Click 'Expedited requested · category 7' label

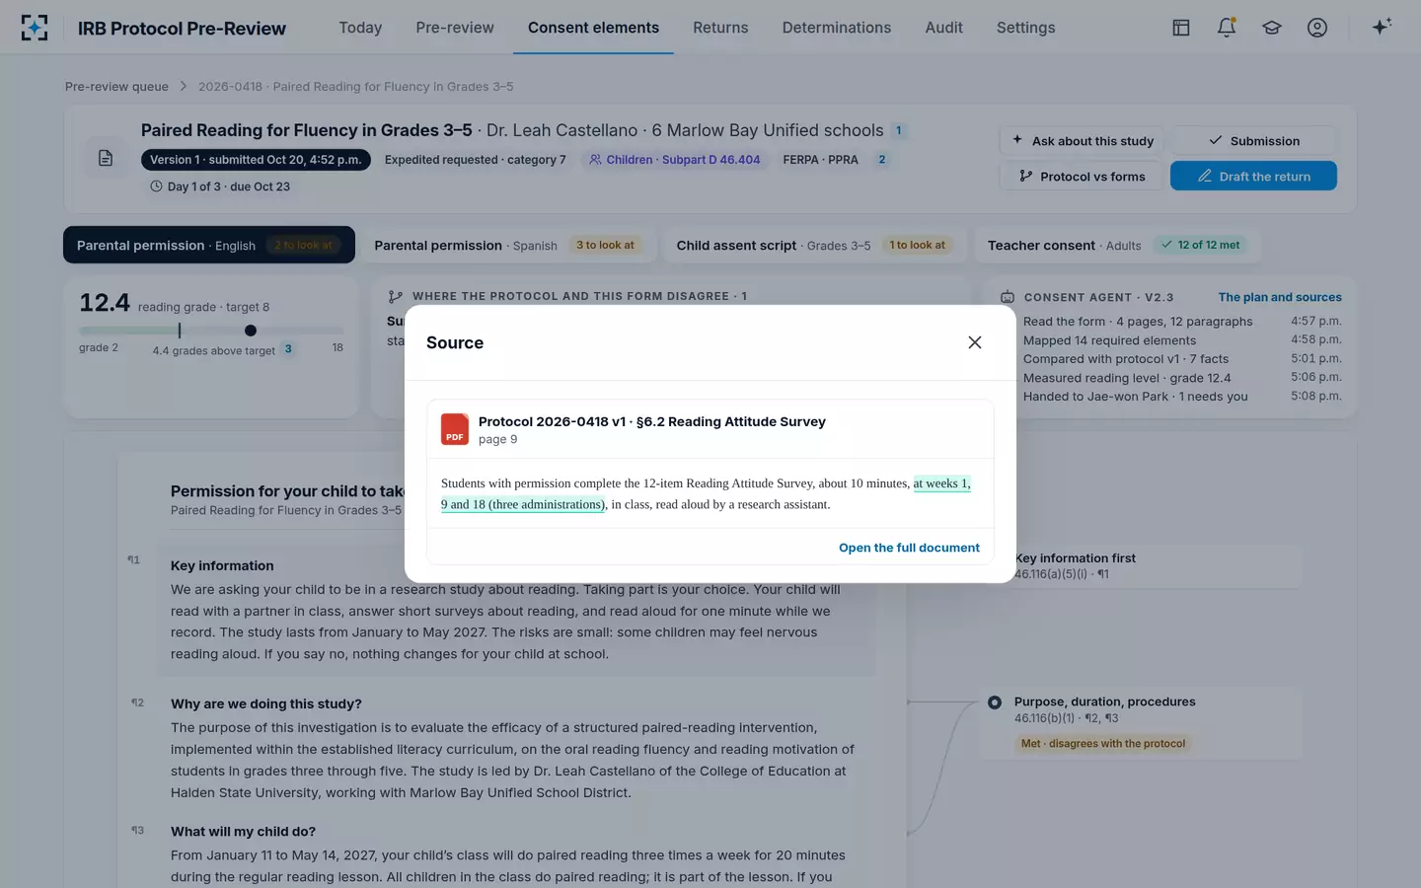476,160
